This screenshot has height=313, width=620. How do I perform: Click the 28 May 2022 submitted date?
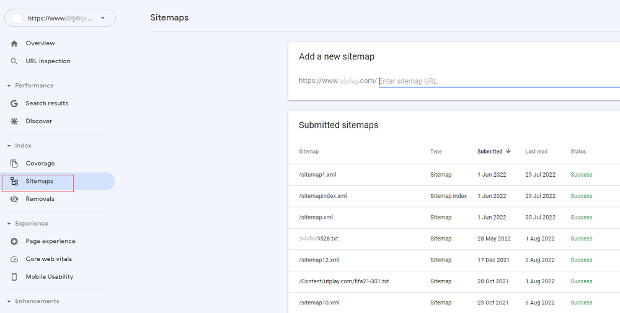[494, 239]
